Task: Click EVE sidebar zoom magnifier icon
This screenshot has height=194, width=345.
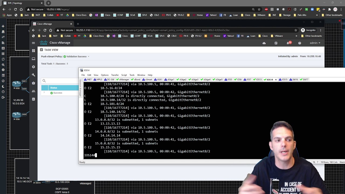Action: (3, 65)
